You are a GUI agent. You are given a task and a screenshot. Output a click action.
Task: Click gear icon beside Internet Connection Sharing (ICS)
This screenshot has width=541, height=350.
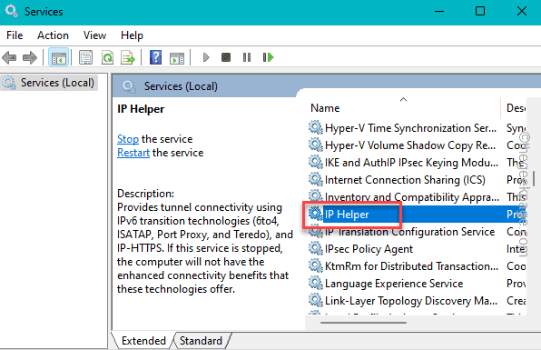pos(315,179)
